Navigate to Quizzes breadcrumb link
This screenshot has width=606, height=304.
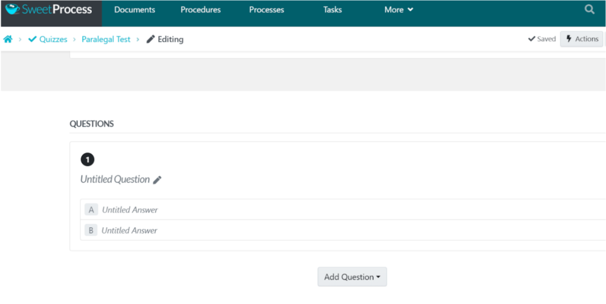[x=48, y=40]
